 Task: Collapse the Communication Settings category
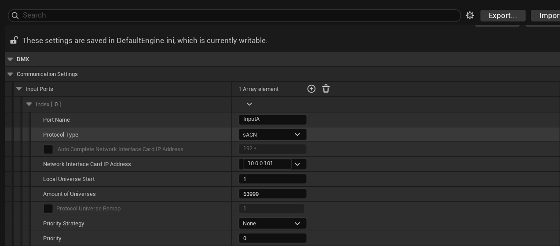click(10, 74)
